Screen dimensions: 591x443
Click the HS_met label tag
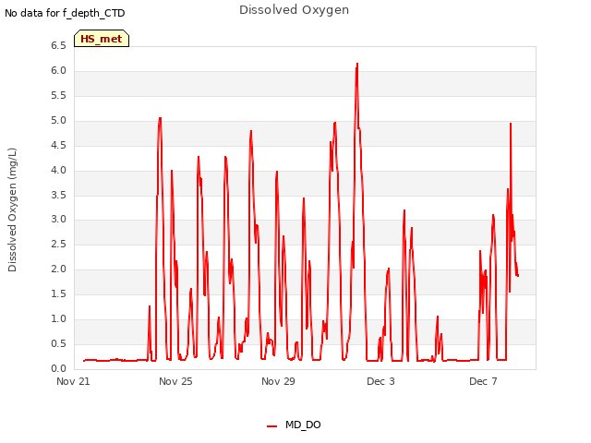(x=102, y=39)
